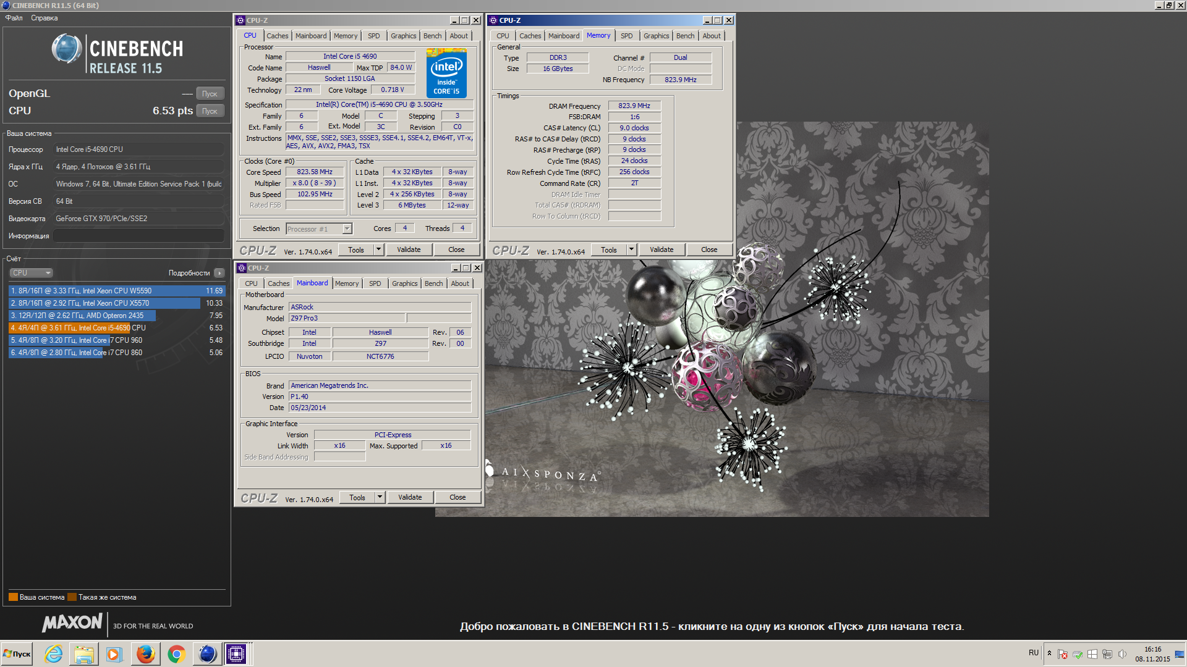Click the Cinebench logo sphere icon
This screenshot has height=667, width=1187.
67,49
